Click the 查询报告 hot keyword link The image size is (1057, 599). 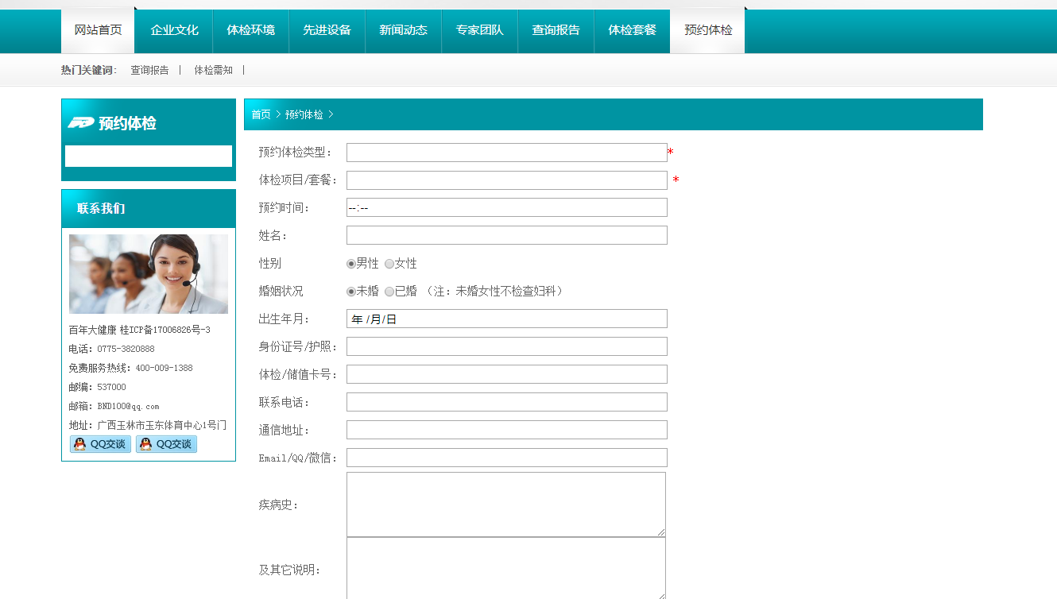149,70
